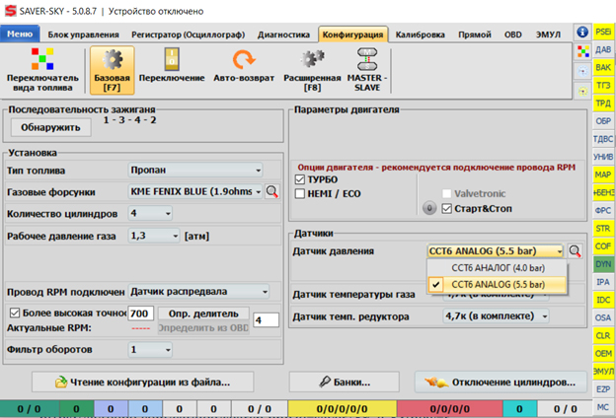Choose ССТ6 АНАЛОГ (4.0 bar) from list
This screenshot has width=616, height=418.
498,268
